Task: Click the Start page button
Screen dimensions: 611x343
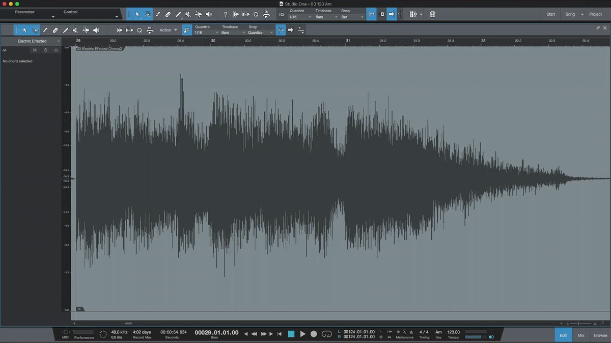Action: (x=550, y=14)
